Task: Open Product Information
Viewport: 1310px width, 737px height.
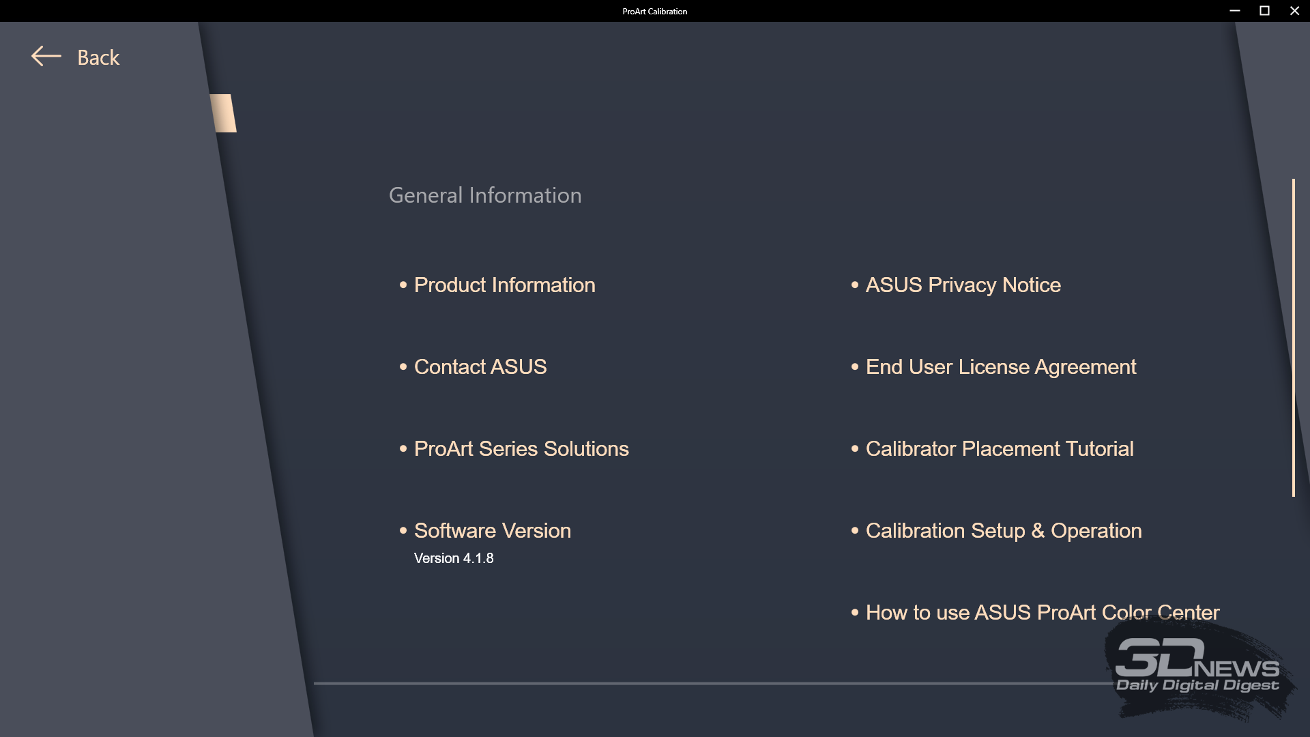Action: 504,285
